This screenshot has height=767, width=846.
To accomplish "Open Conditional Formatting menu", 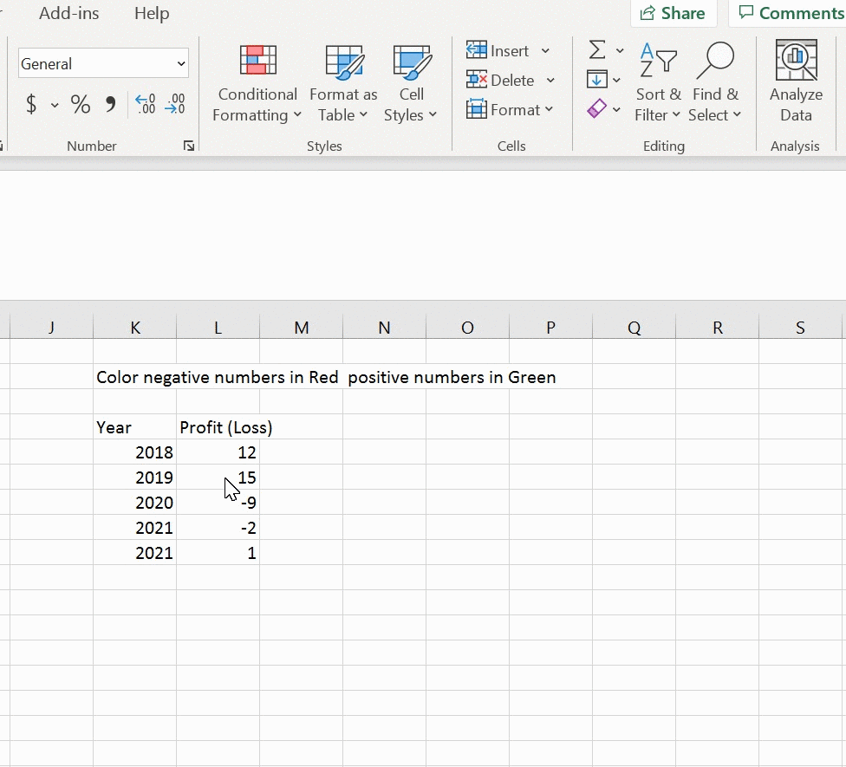I will coord(257,84).
